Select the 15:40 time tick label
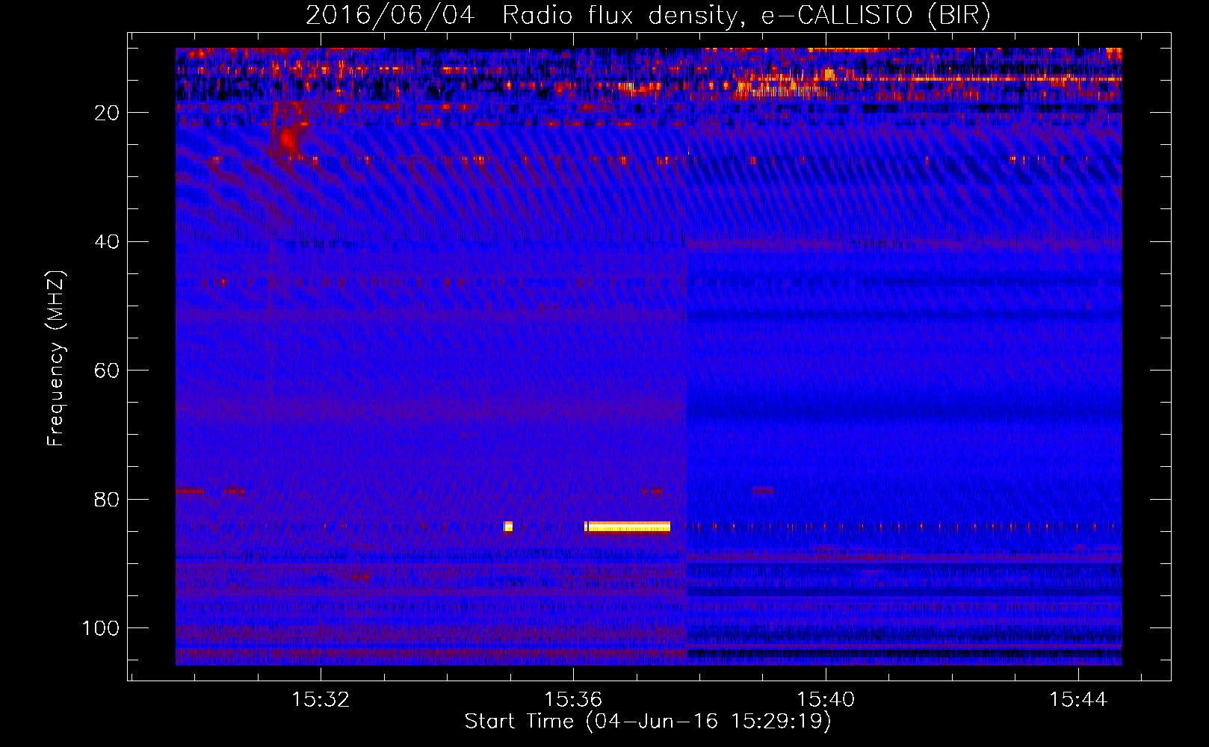The height and width of the screenshot is (747, 1209). (826, 700)
